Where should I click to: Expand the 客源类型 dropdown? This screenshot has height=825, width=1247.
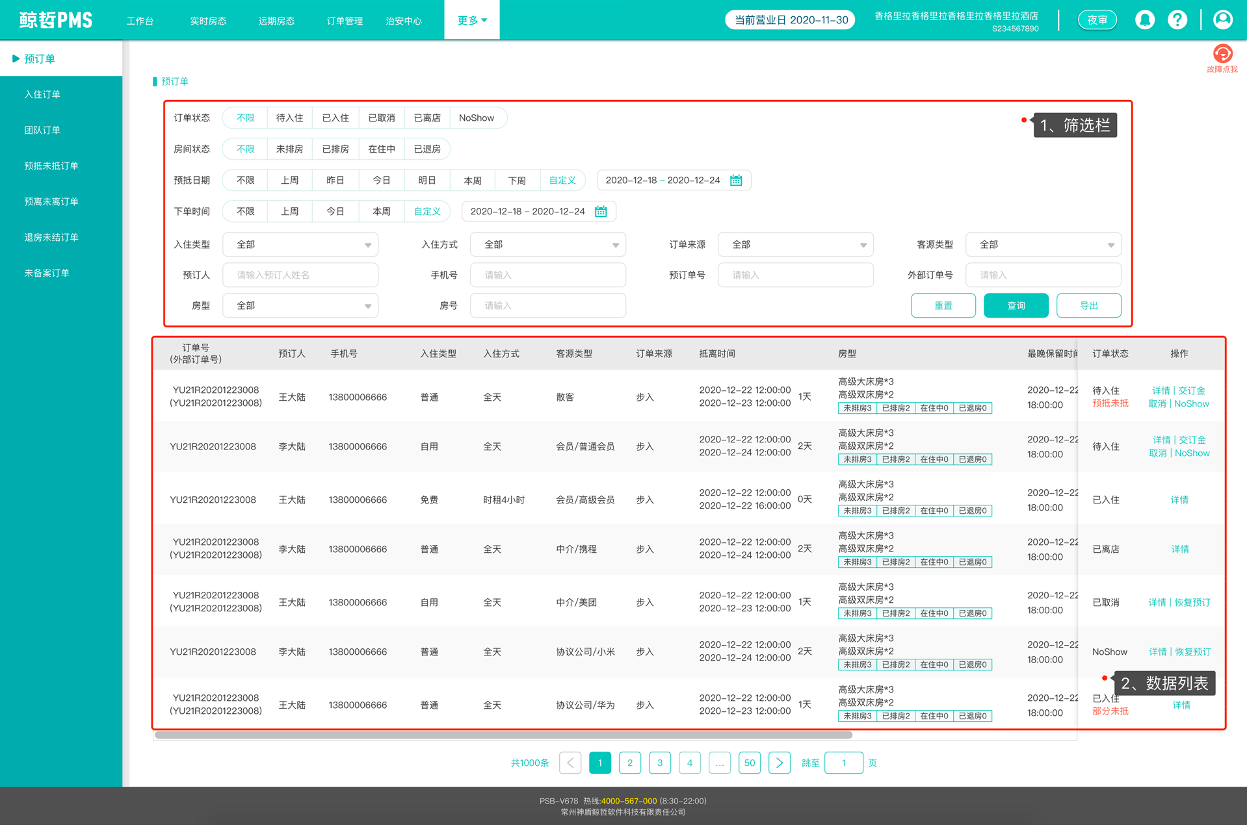[1044, 244]
